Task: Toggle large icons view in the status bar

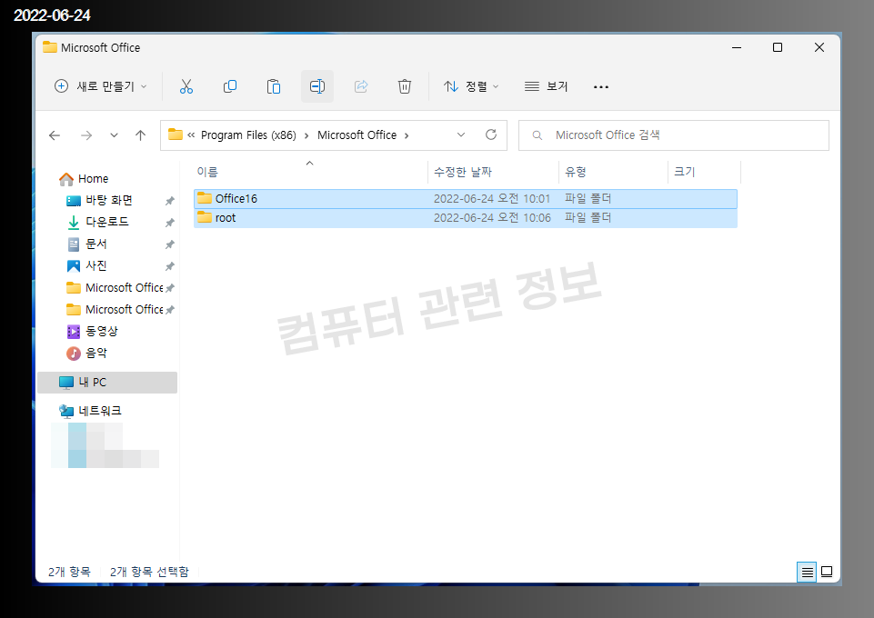Action: 827,572
